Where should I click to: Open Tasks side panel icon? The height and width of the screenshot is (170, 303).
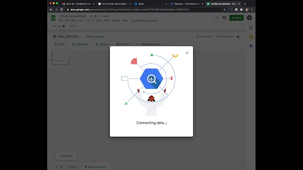pos(251,46)
